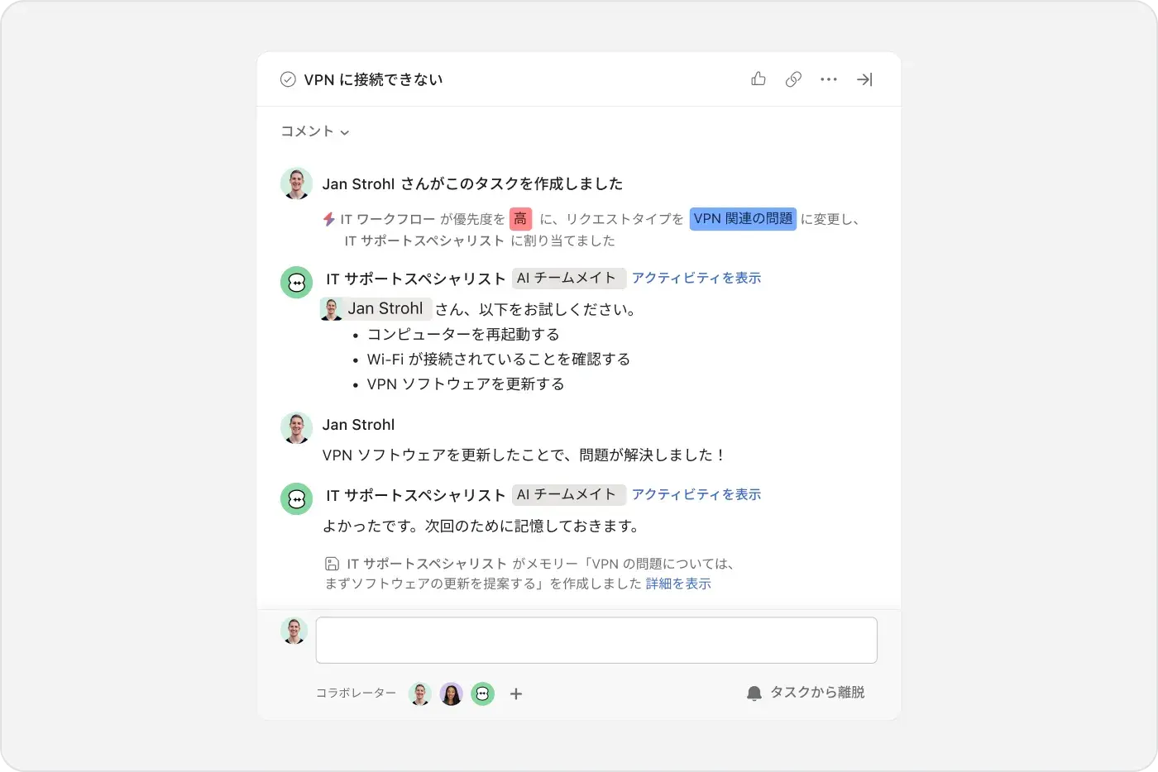Open first アクティビティを表示 link

[696, 278]
